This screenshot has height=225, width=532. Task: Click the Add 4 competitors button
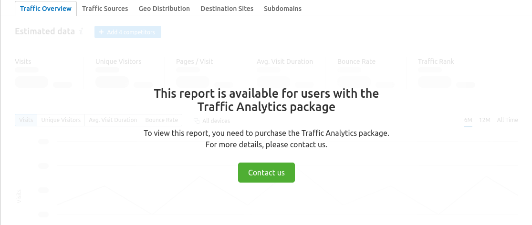click(128, 32)
